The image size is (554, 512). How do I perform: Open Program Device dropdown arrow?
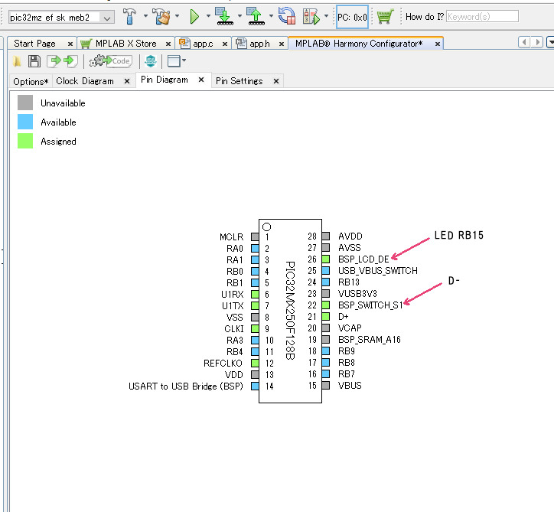point(240,16)
